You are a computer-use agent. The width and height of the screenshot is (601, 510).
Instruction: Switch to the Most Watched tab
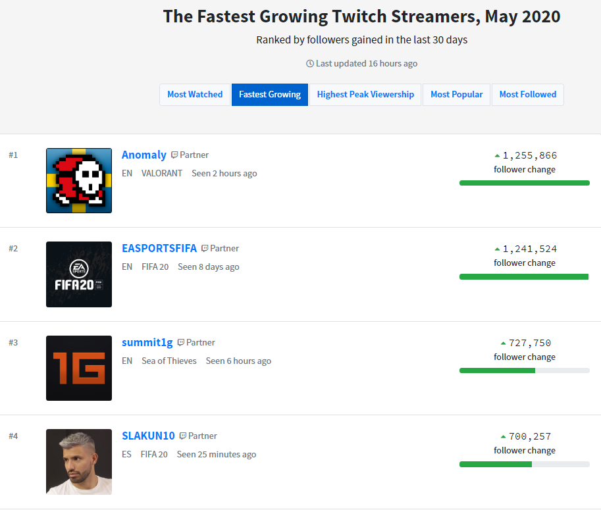pos(195,95)
